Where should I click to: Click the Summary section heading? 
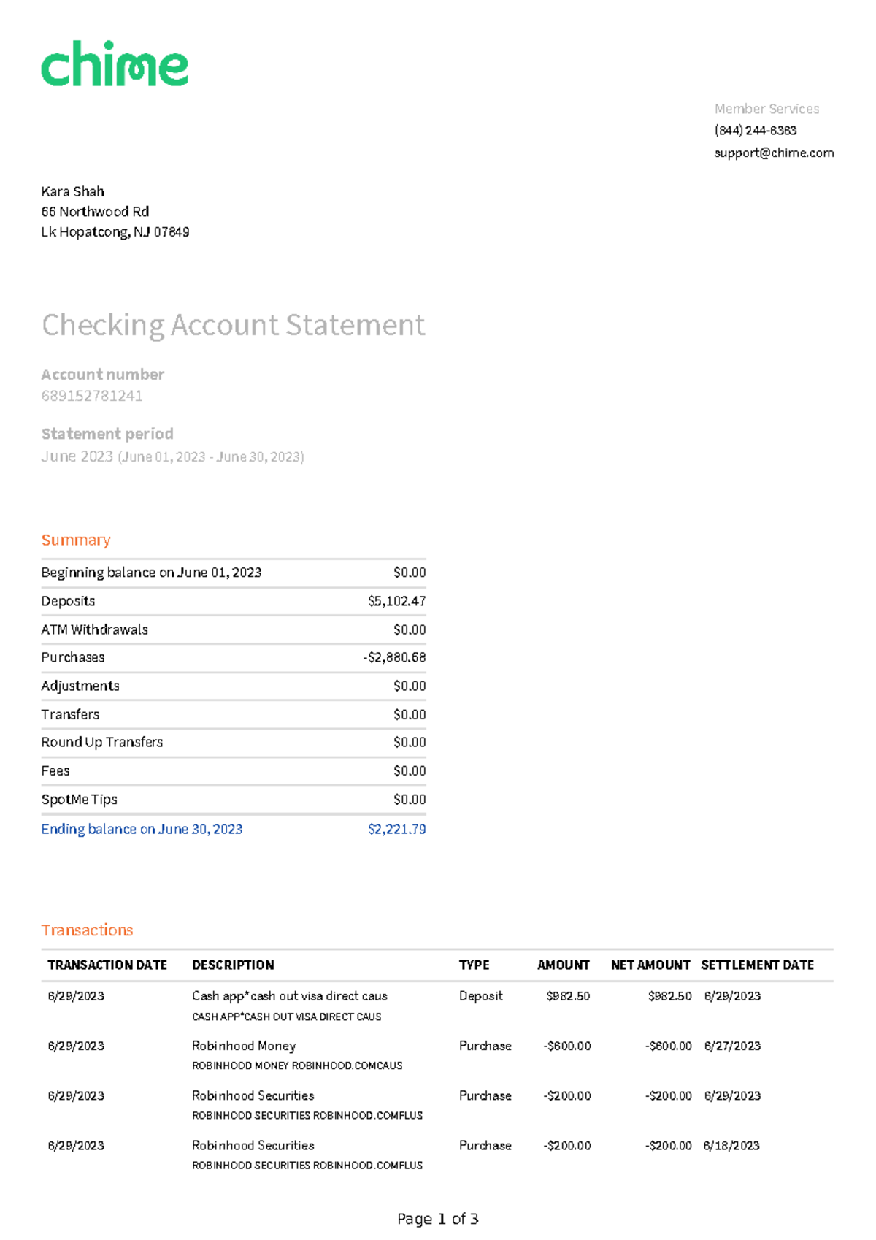pos(76,540)
